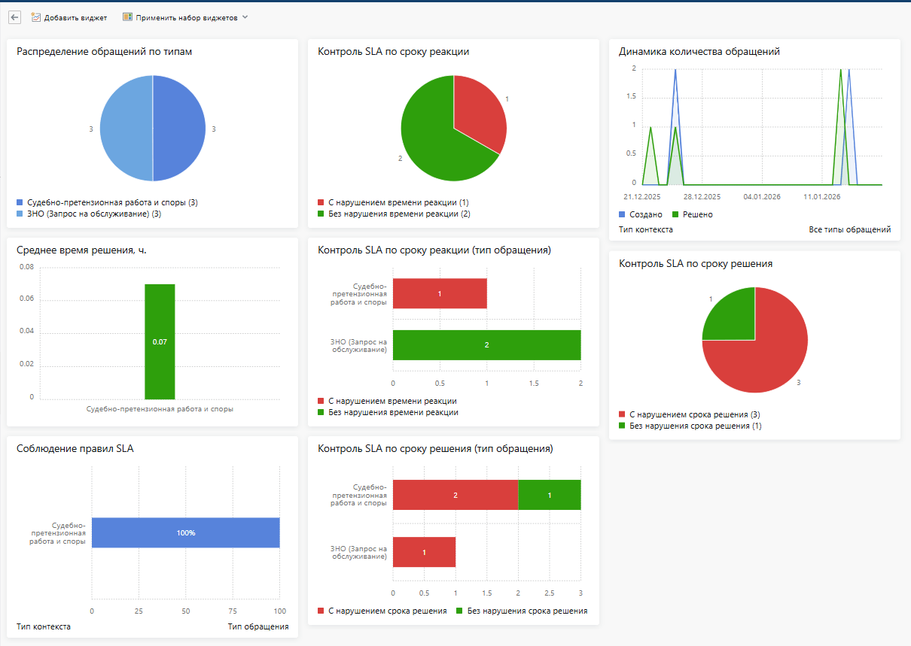Click the green ЗНО bar labeled 2
This screenshot has height=646, width=911.
(x=486, y=344)
